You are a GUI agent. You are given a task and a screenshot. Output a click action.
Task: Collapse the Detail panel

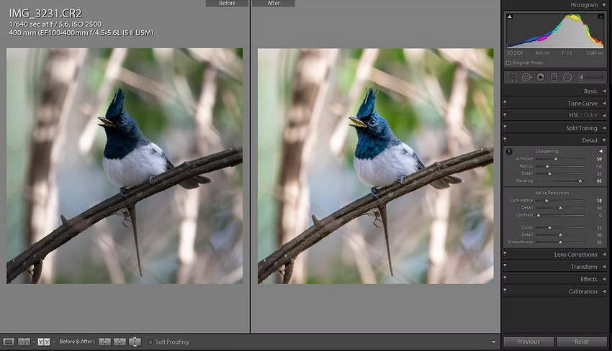pos(604,140)
